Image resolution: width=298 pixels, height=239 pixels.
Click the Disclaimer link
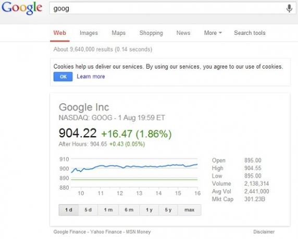click(x=264, y=232)
